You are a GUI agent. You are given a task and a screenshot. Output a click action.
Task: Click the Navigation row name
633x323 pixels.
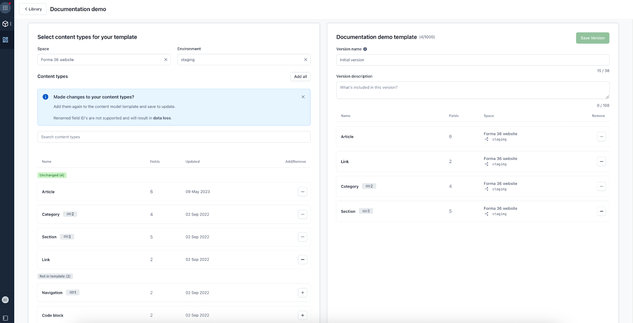pyautogui.click(x=52, y=293)
